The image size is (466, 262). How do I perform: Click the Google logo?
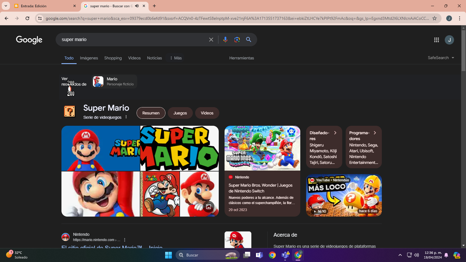29,40
